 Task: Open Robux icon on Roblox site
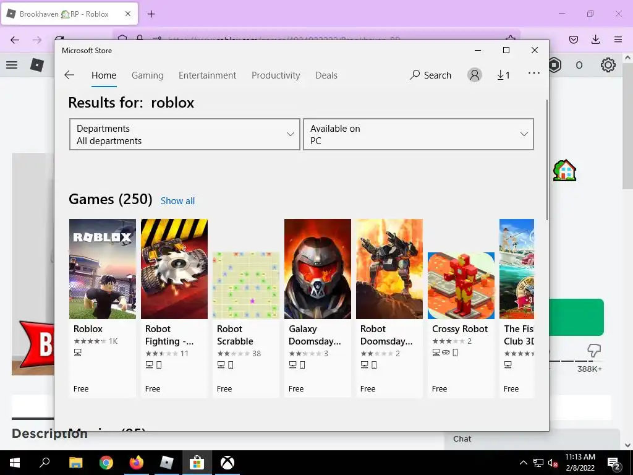(555, 64)
